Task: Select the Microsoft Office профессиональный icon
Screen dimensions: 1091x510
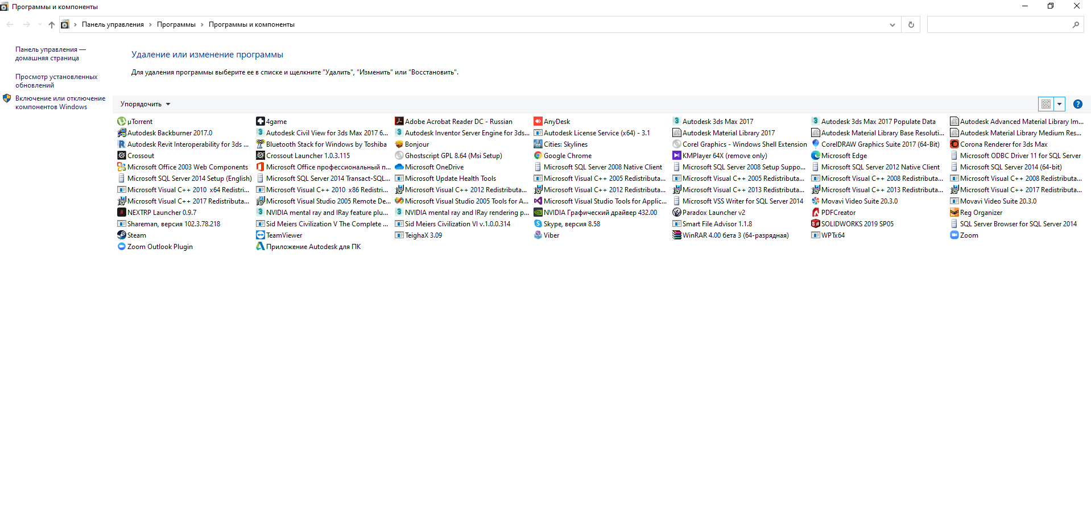Action: 260,167
